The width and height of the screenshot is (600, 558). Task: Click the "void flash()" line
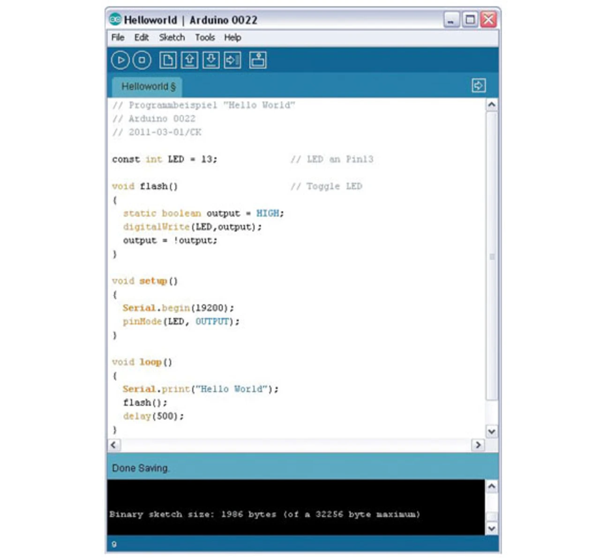[145, 186]
